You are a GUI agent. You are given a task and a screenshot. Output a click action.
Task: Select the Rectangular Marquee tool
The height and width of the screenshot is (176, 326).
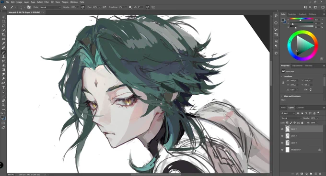[3, 22]
